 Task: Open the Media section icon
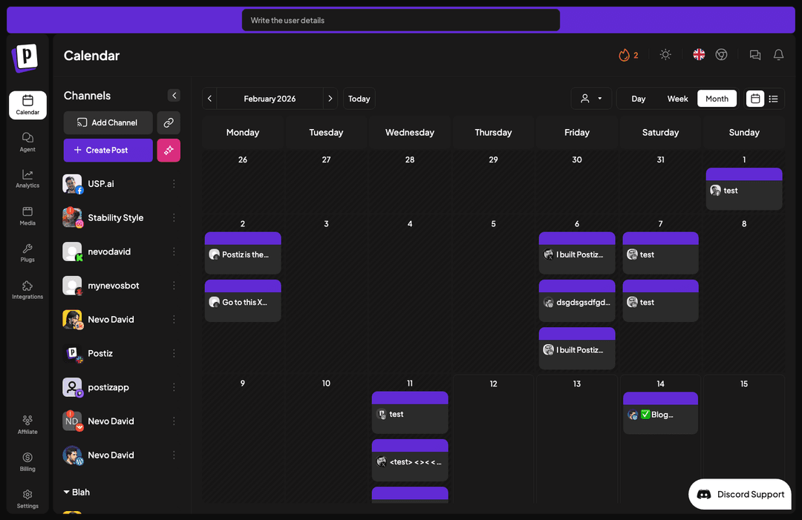(x=27, y=216)
